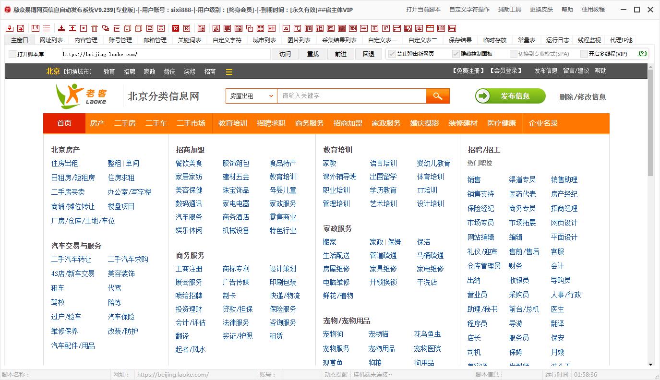The width and height of the screenshot is (660, 380).
Task: Click the 重载 reload button
Action: (313, 54)
